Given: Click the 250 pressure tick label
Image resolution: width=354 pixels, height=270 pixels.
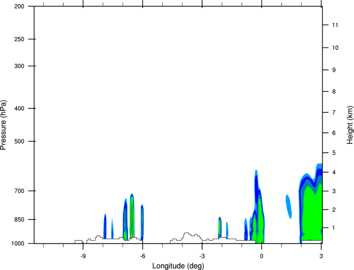Looking at the screenshot, I should [19, 39].
